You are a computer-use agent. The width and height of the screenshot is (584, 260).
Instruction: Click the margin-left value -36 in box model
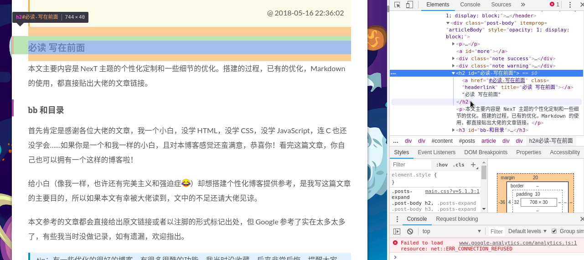point(502,203)
